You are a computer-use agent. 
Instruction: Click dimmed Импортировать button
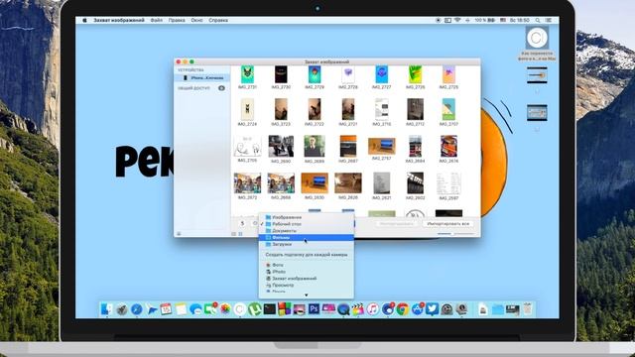click(397, 223)
